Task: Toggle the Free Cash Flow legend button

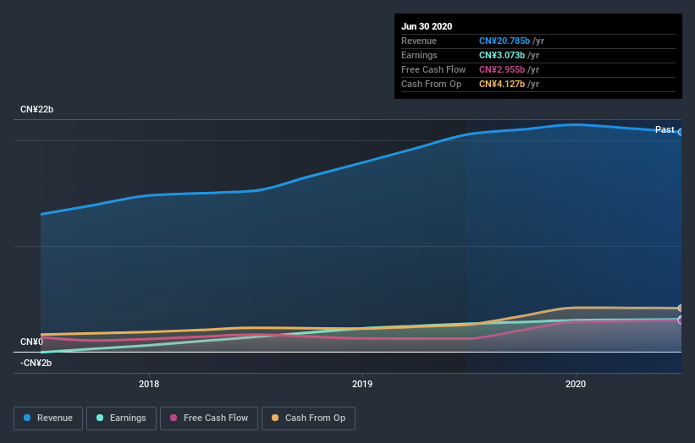Action: pos(209,418)
